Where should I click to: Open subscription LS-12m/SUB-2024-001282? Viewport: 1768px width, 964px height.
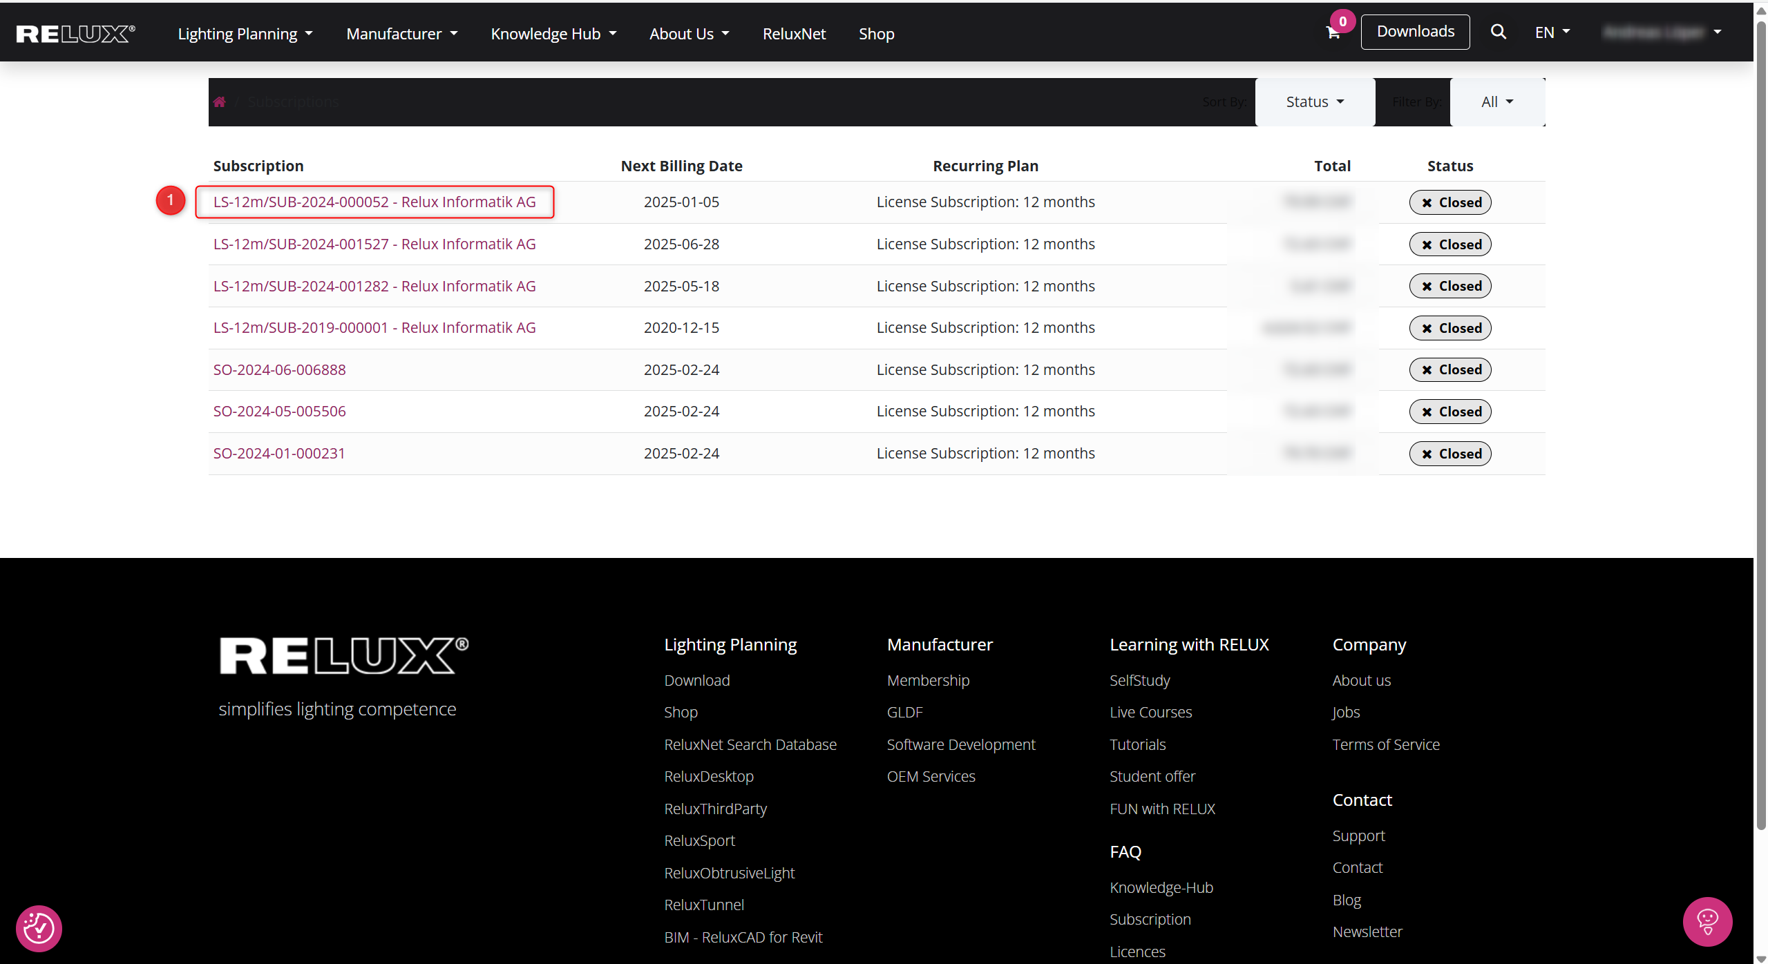click(x=374, y=286)
